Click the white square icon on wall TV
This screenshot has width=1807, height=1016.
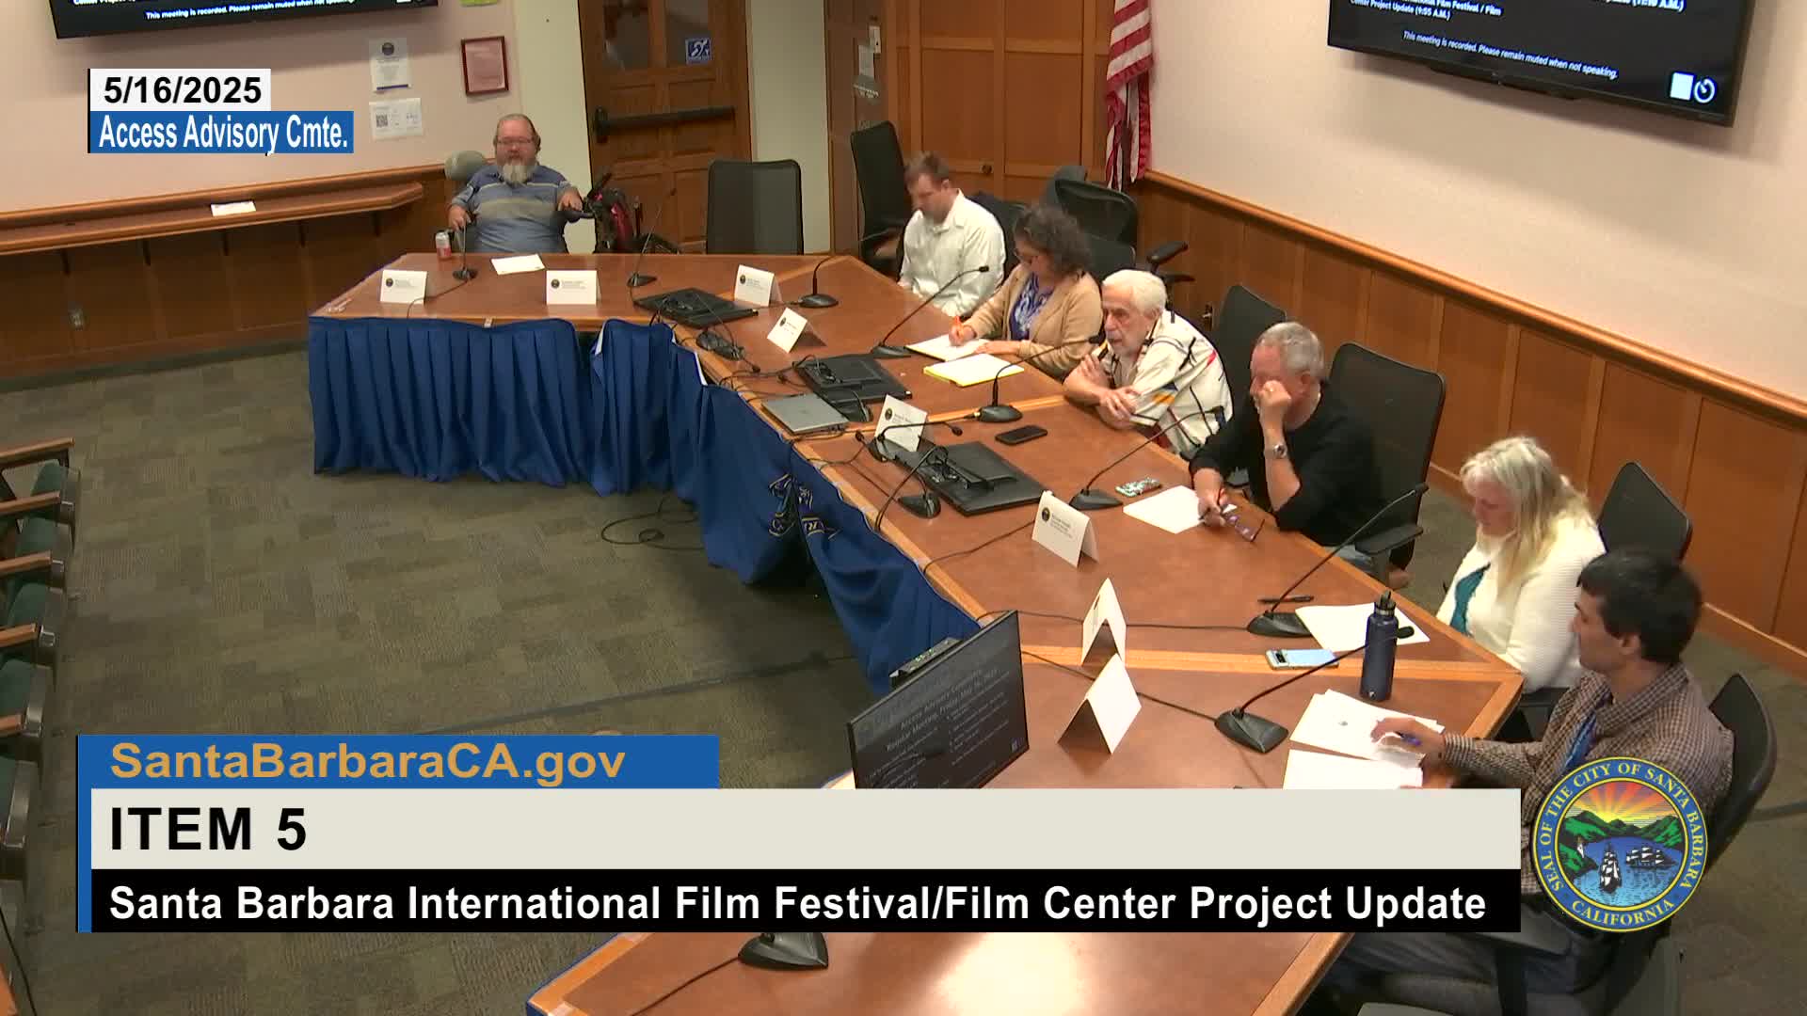pyautogui.click(x=1680, y=87)
